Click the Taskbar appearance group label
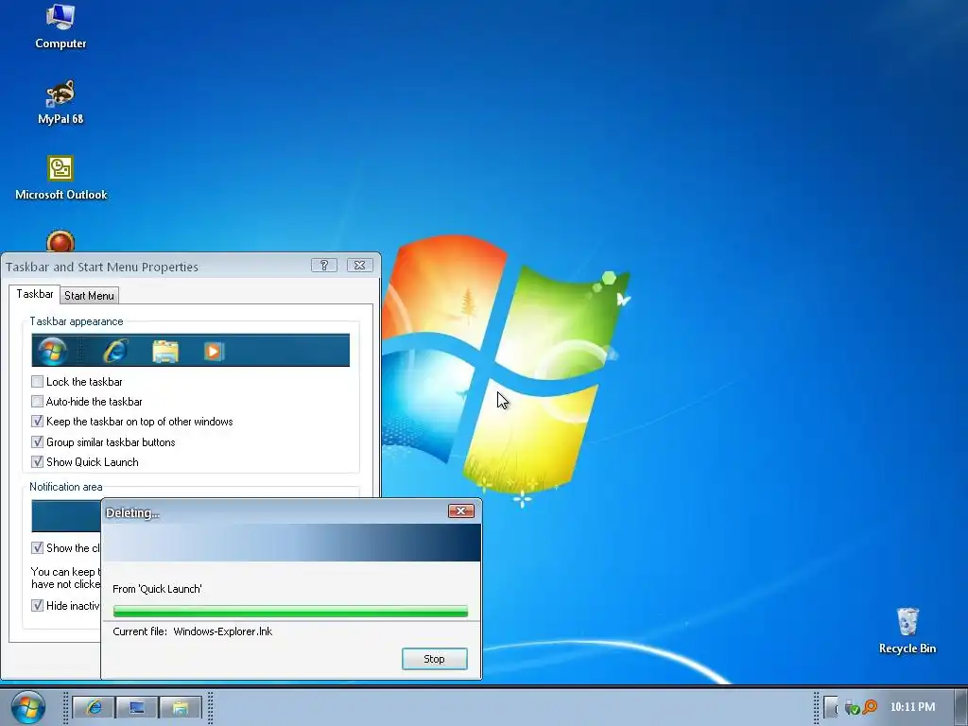The image size is (968, 726). click(77, 321)
